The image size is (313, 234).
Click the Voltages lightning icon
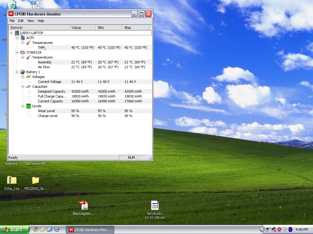(x=28, y=77)
